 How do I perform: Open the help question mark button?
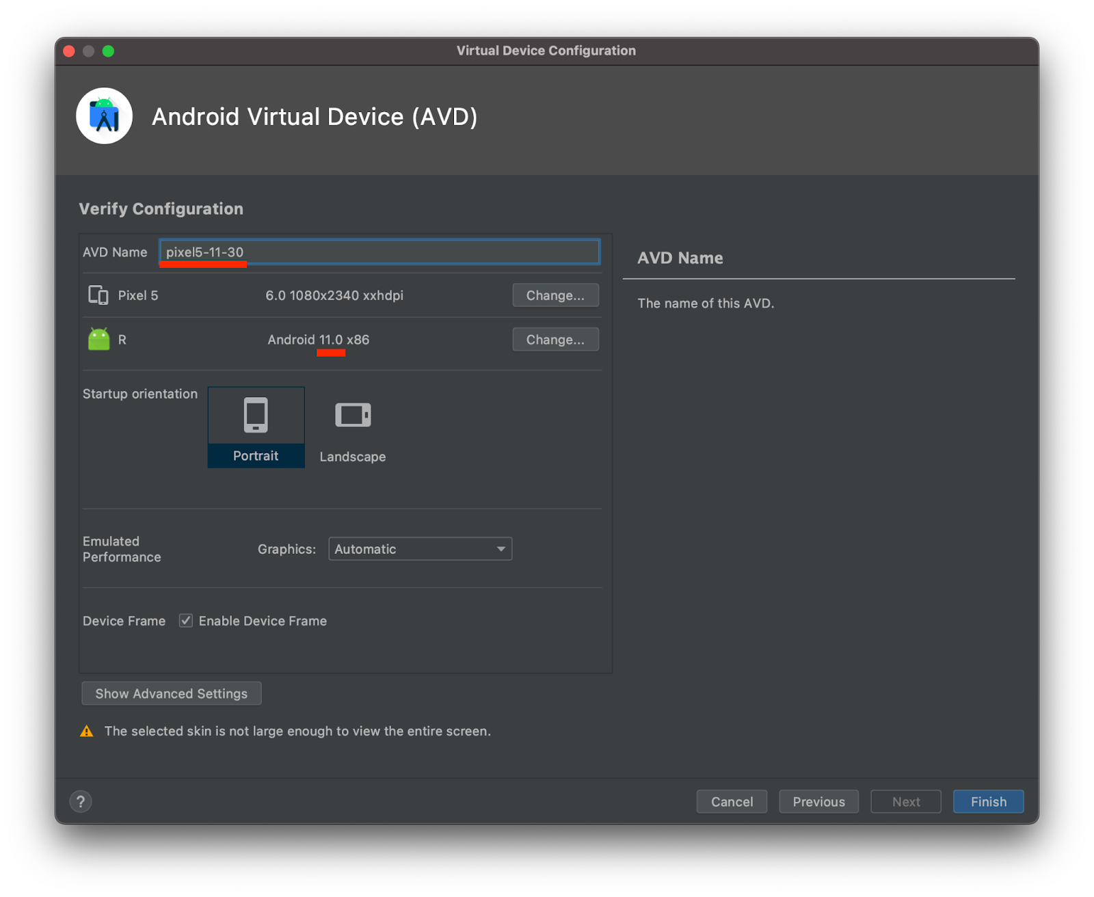point(81,801)
